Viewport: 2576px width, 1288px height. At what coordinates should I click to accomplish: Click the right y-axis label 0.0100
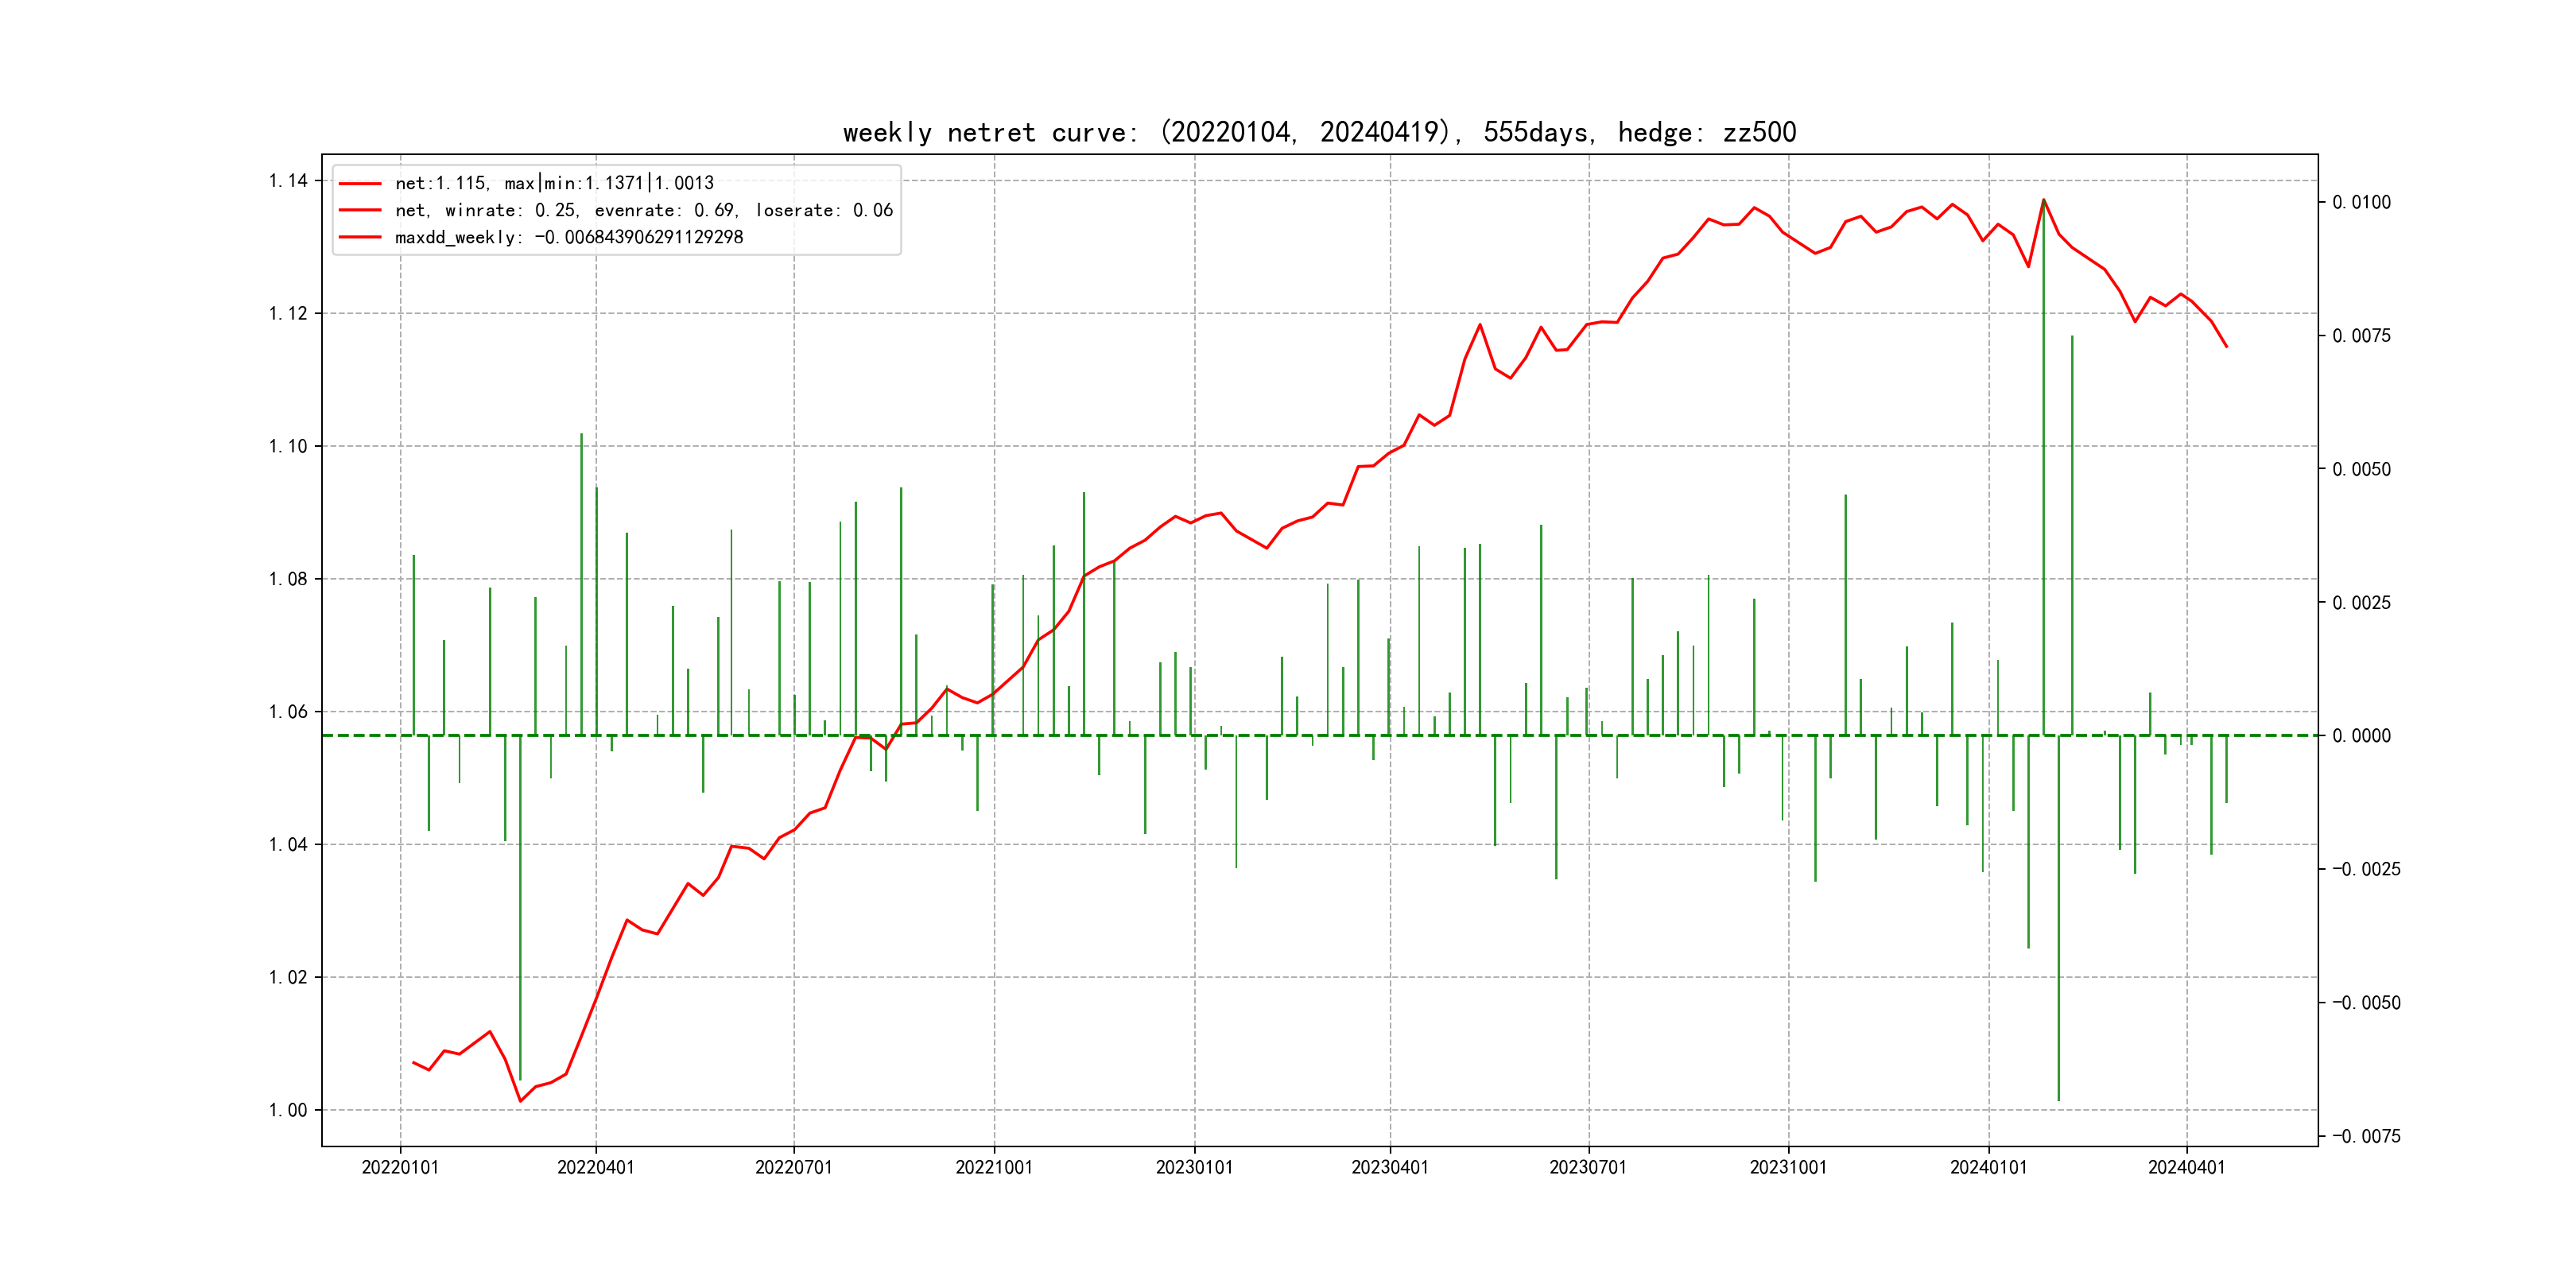(x=2361, y=203)
